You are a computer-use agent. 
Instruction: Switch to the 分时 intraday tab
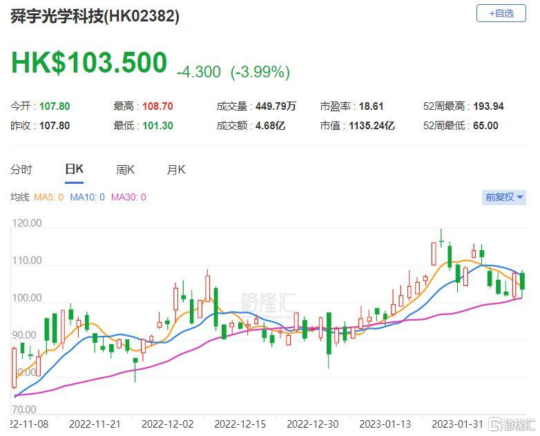[21, 170]
